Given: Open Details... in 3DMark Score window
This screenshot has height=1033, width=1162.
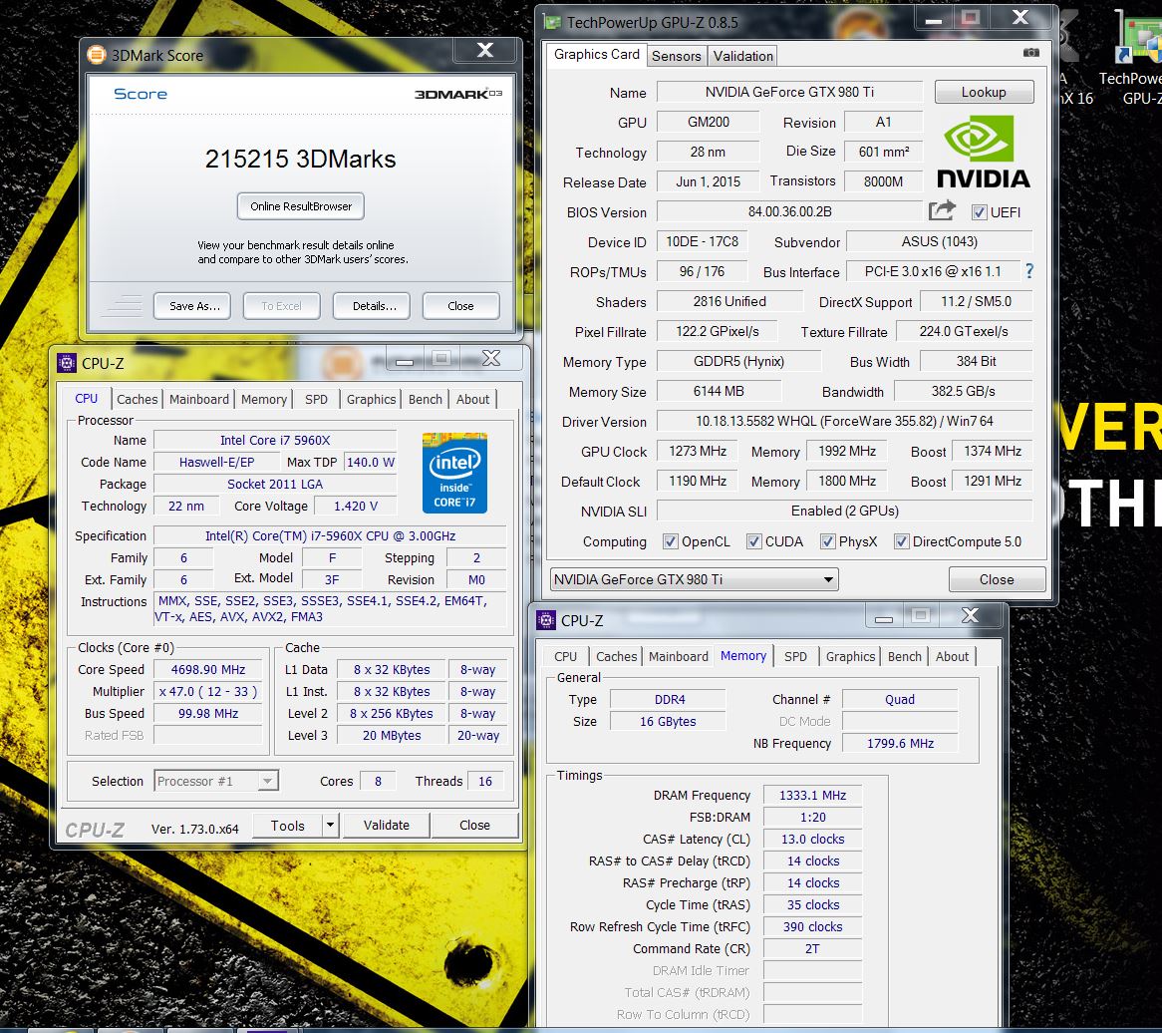Looking at the screenshot, I should point(372,305).
